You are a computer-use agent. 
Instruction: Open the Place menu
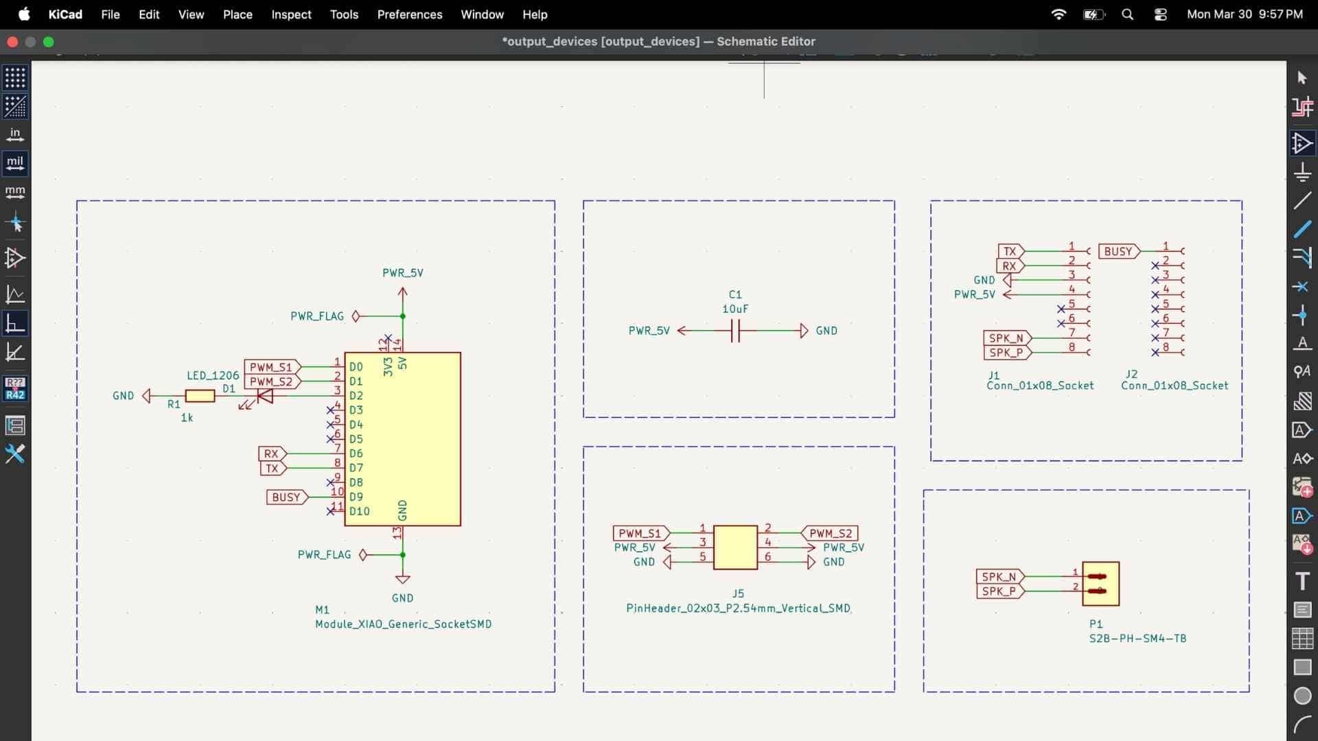tap(238, 14)
